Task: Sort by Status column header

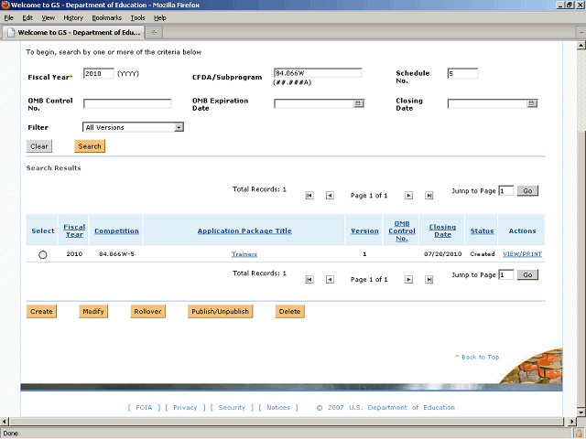Action: (x=482, y=231)
